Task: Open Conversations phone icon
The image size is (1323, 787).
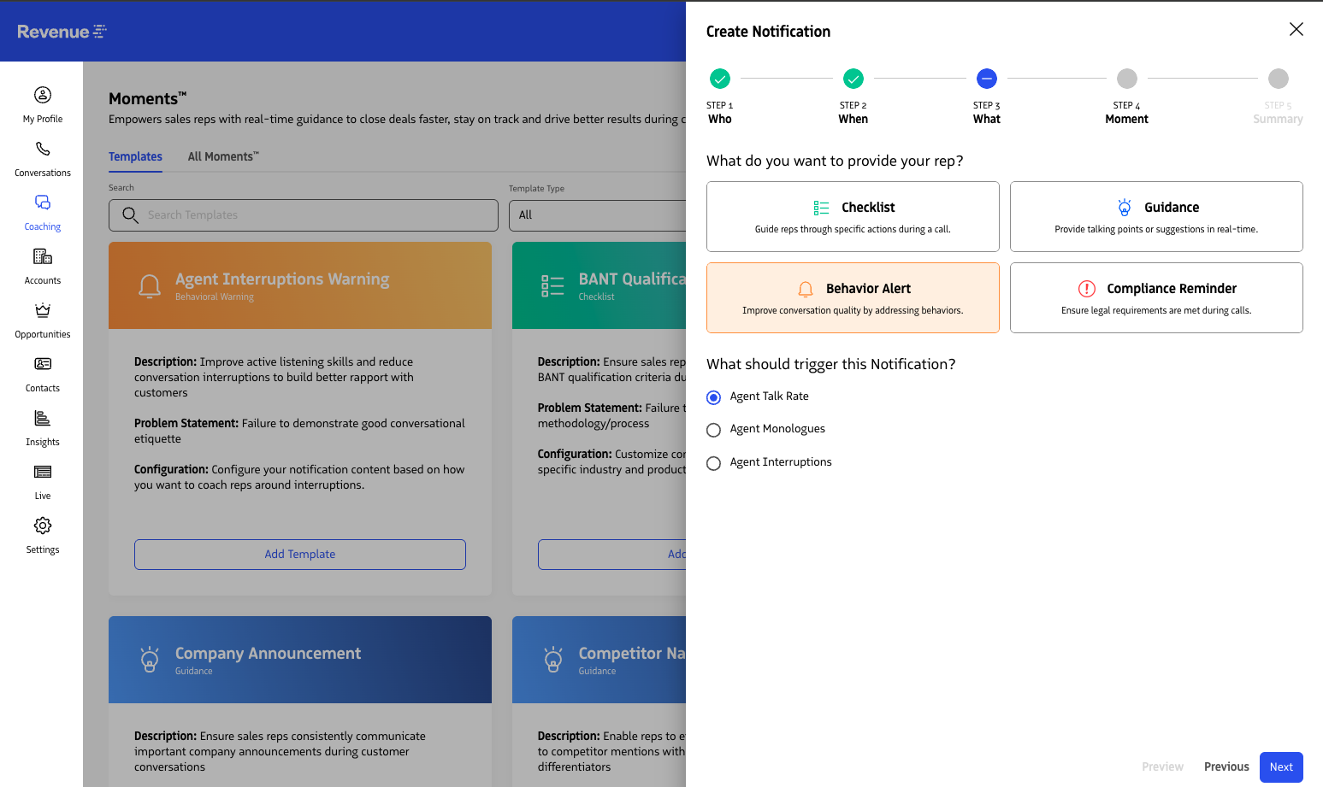Action: point(43,149)
